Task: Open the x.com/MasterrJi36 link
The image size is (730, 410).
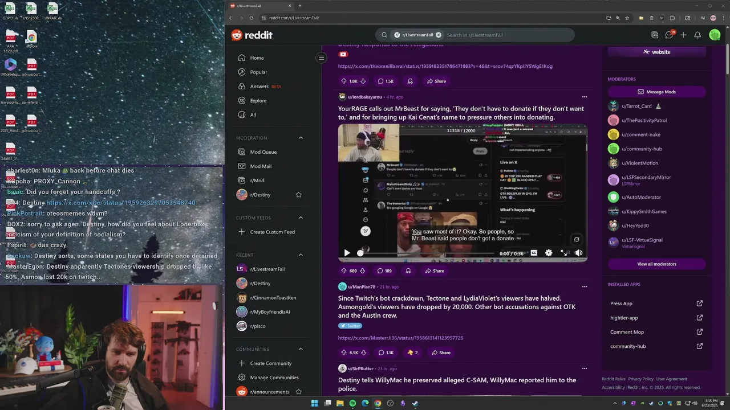Action: 400,338
